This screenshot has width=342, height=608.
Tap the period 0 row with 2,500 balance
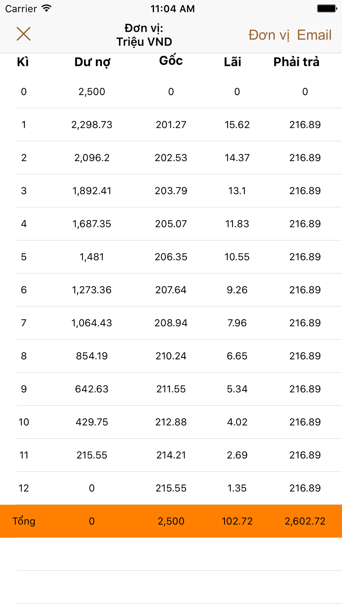point(171,92)
